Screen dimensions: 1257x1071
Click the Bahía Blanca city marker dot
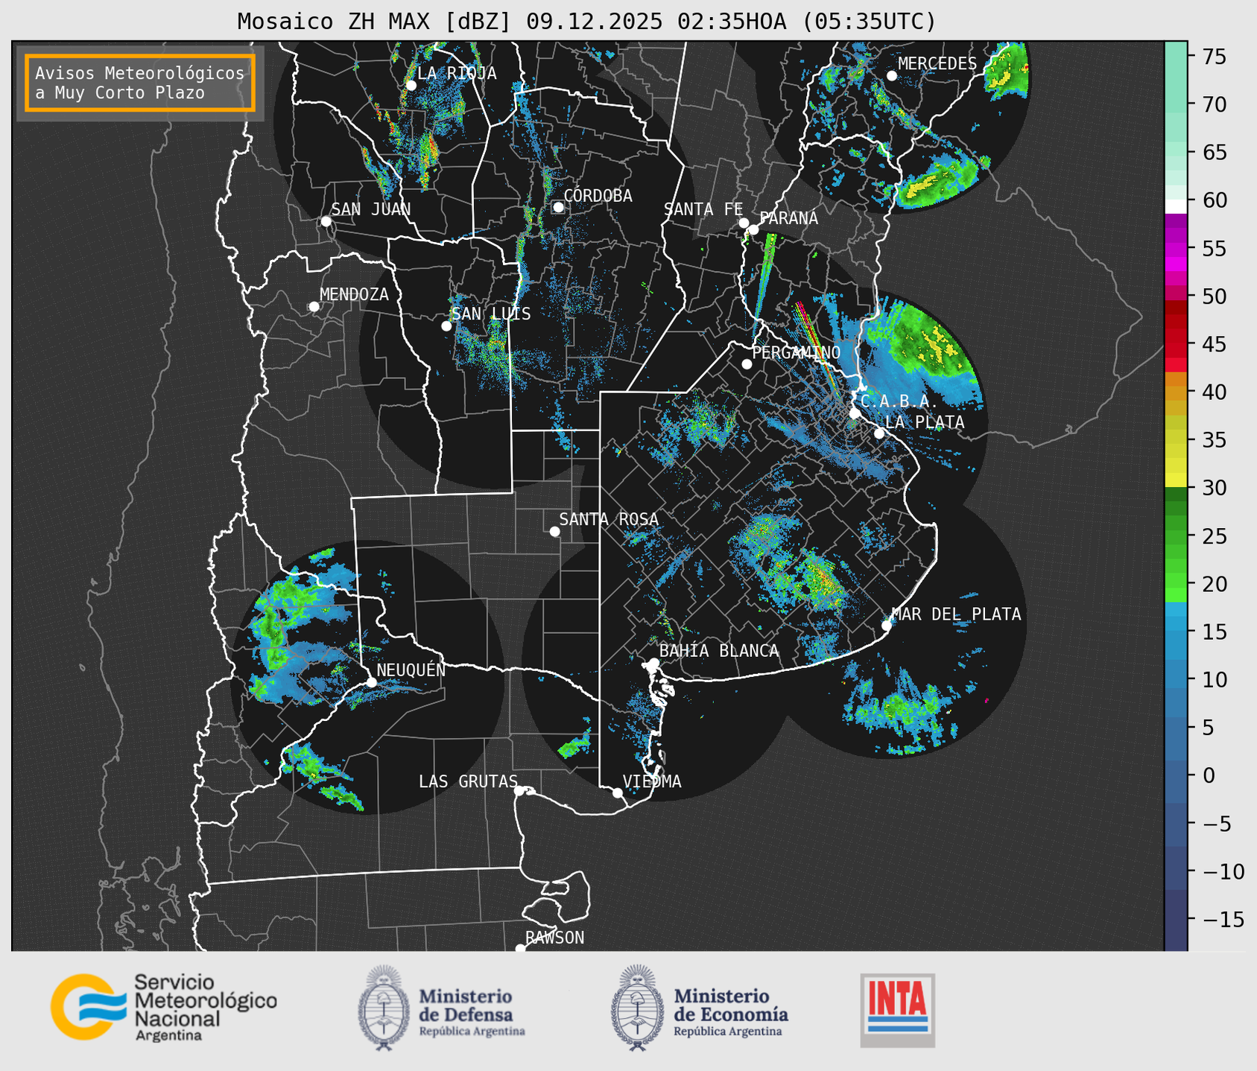[x=653, y=663]
